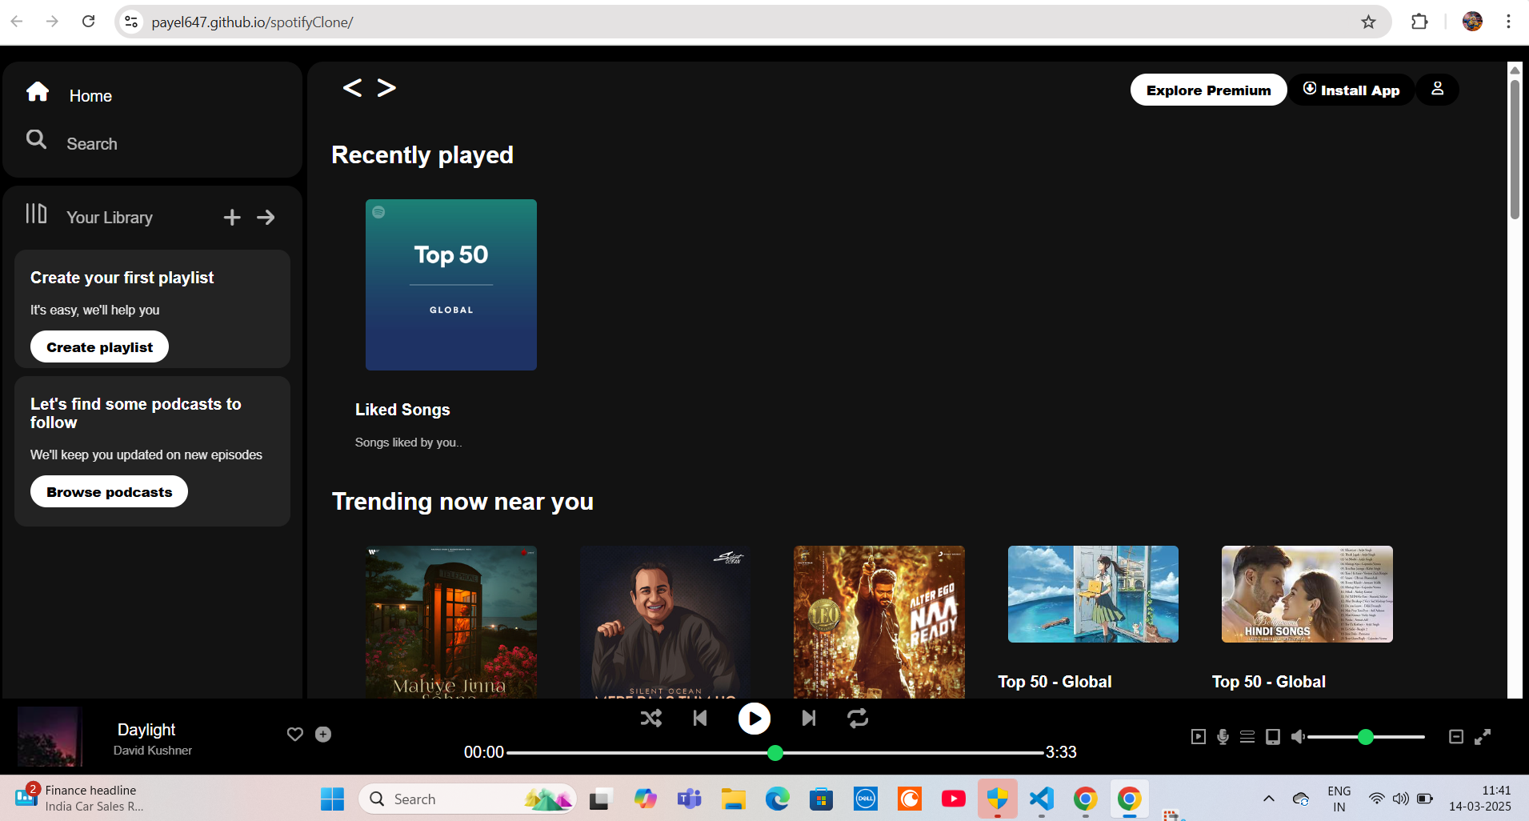Open the Now Playing view icon
Image resolution: width=1529 pixels, height=821 pixels.
[1199, 737]
